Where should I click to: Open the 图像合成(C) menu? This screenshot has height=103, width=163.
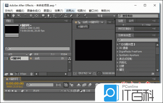34,11
